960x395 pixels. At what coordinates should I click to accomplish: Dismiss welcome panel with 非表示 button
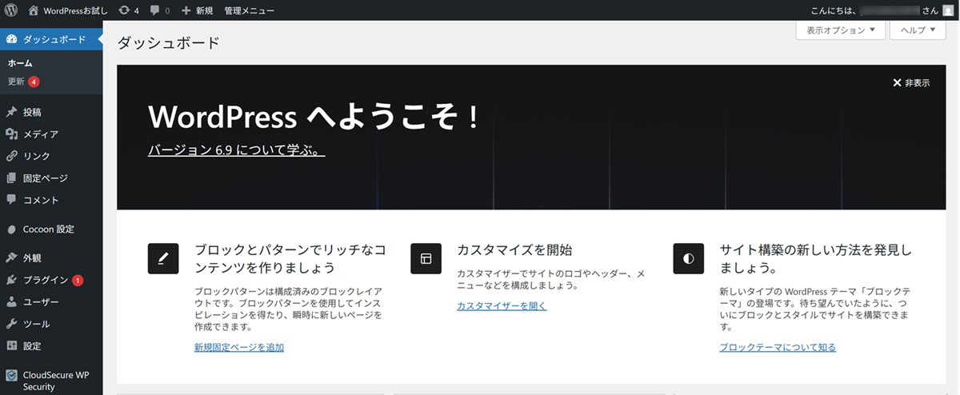pos(911,82)
